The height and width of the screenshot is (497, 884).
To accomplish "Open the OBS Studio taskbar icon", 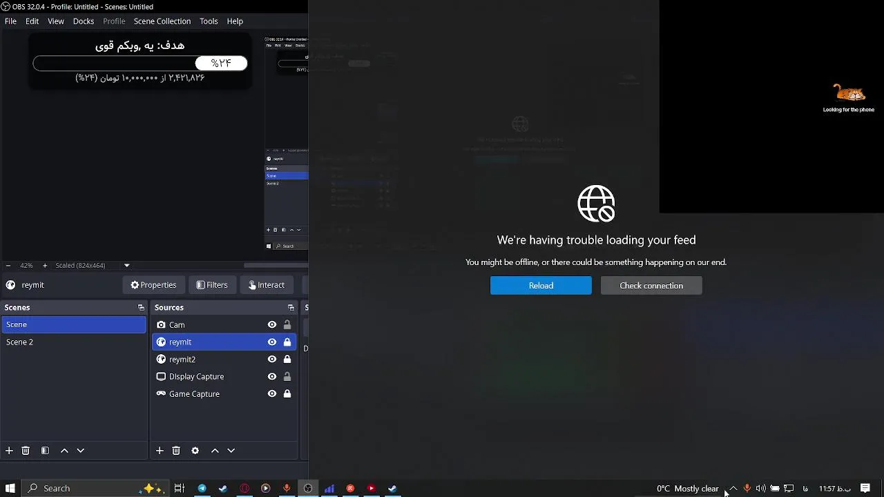I will [x=308, y=489].
